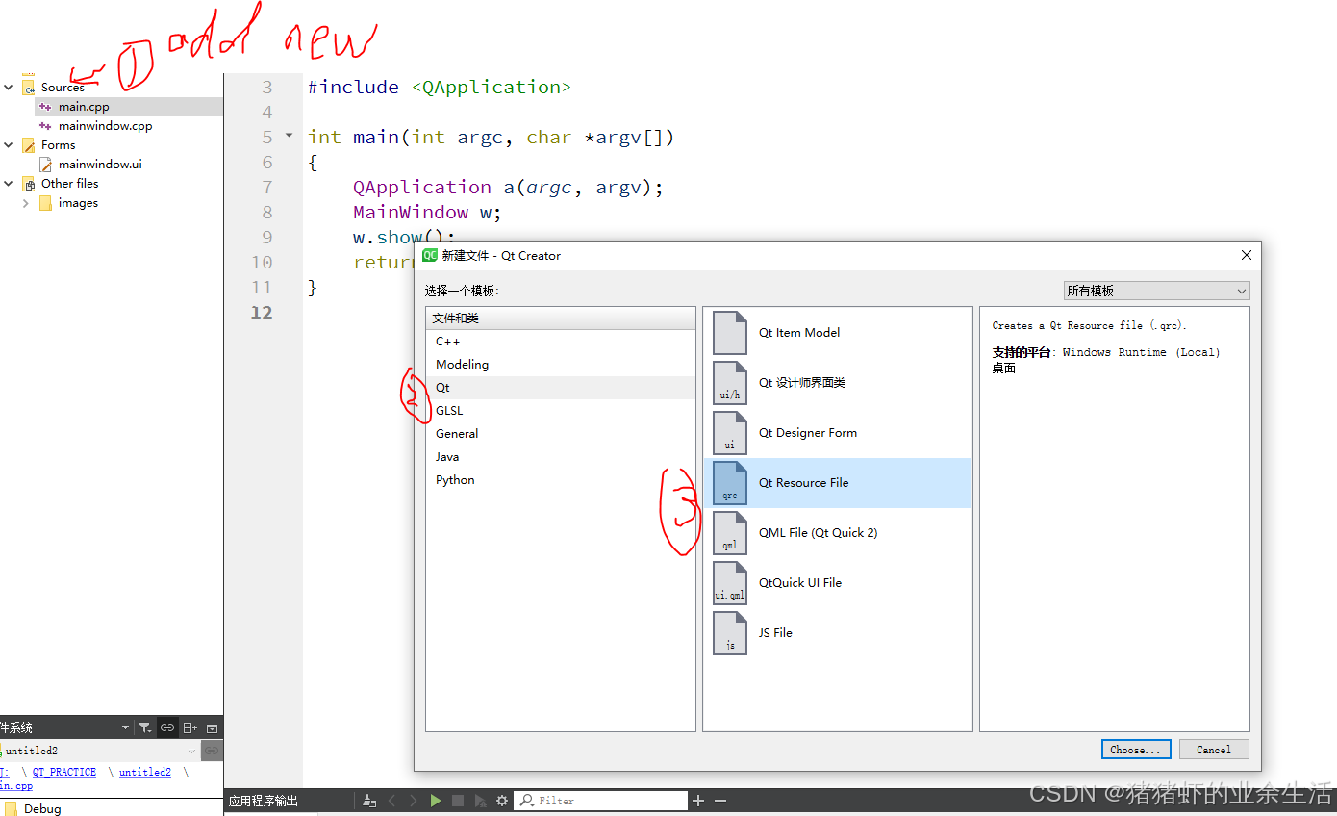The width and height of the screenshot is (1337, 816).
Task: Click the Qt Creator logo in dialog title
Action: (x=430, y=255)
